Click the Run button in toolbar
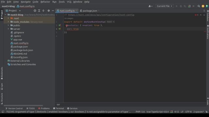 coord(177,6)
